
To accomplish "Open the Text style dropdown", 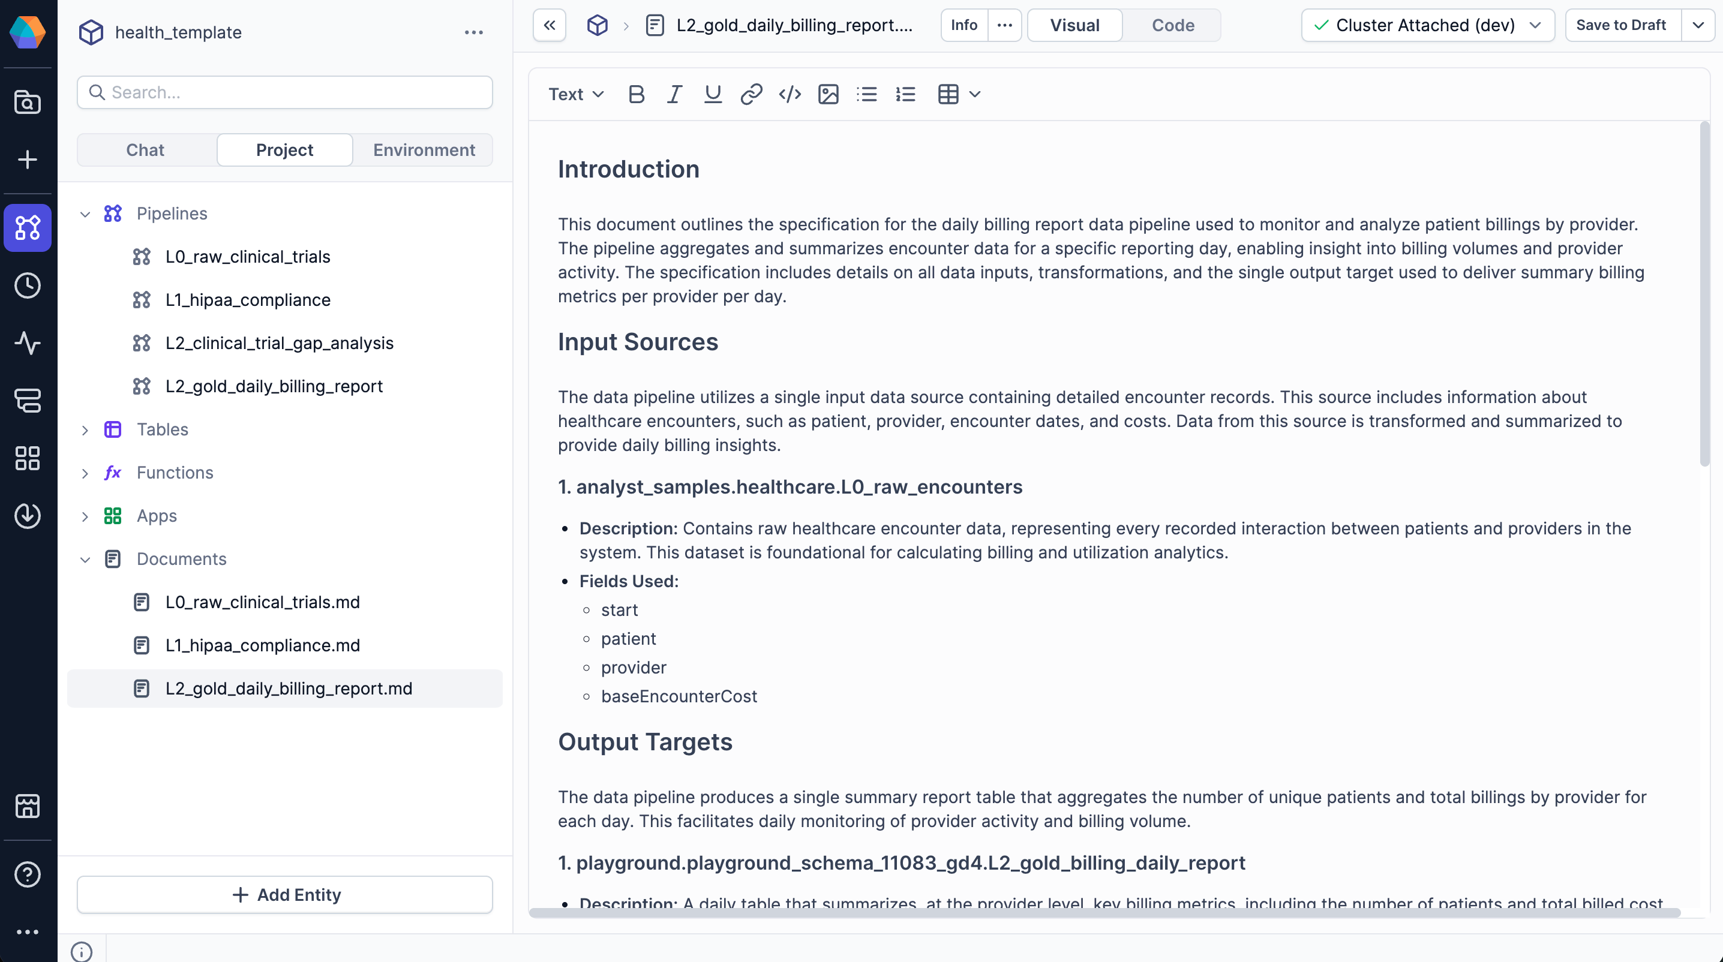I will coord(575,94).
